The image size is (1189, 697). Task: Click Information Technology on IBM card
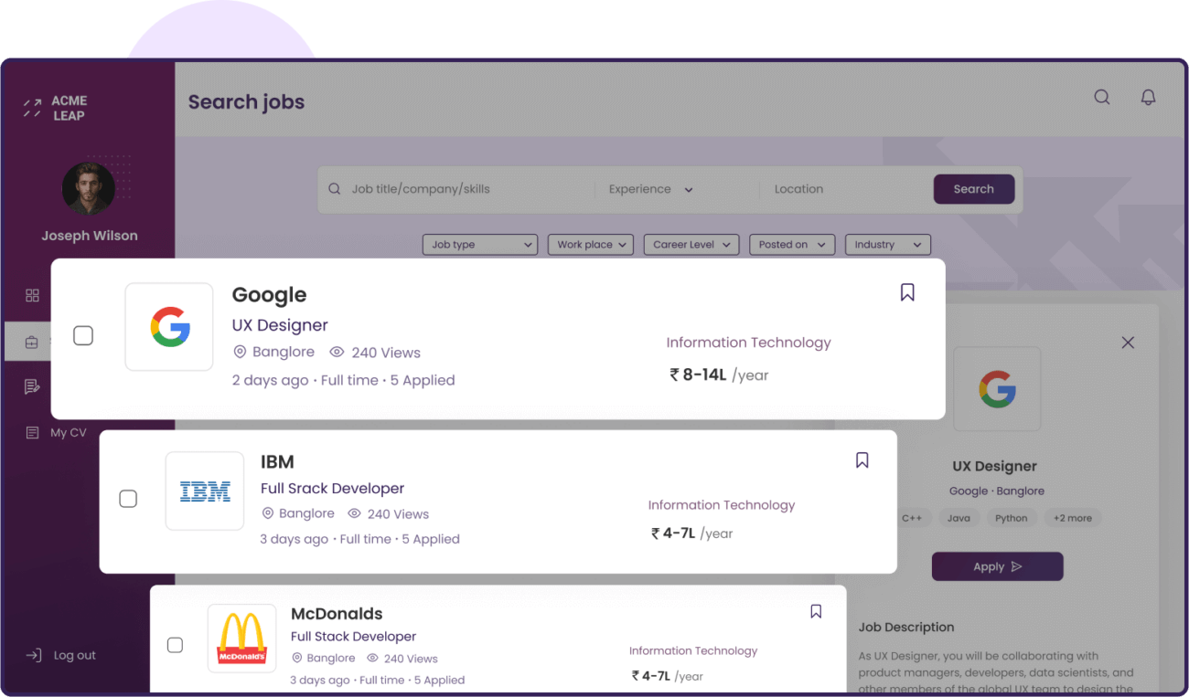point(722,505)
